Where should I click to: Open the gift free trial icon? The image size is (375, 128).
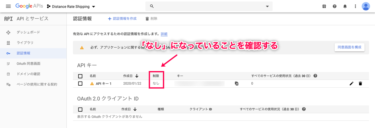(x=324, y=6)
